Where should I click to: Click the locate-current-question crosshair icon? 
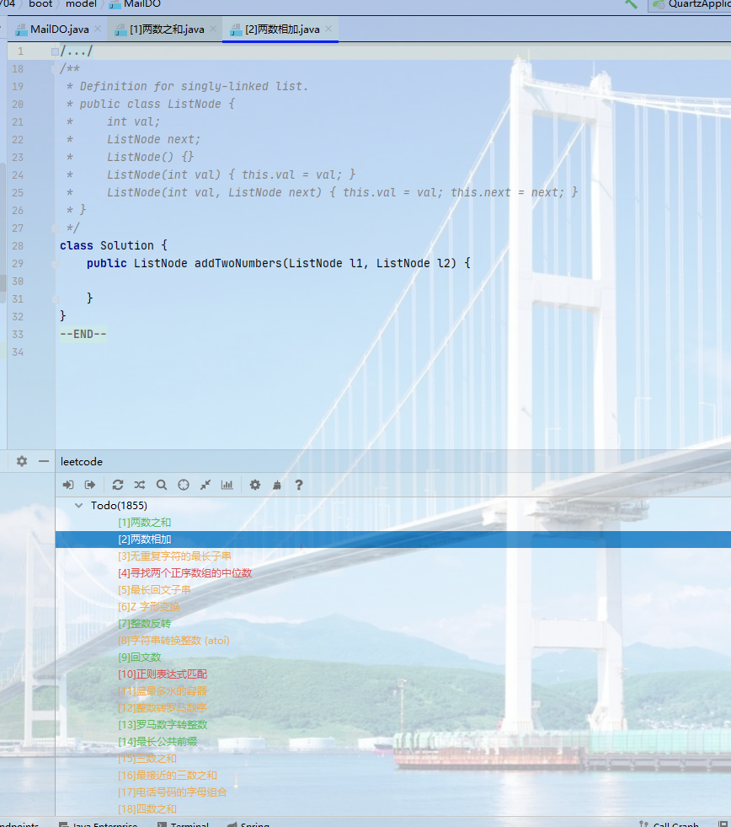point(184,485)
